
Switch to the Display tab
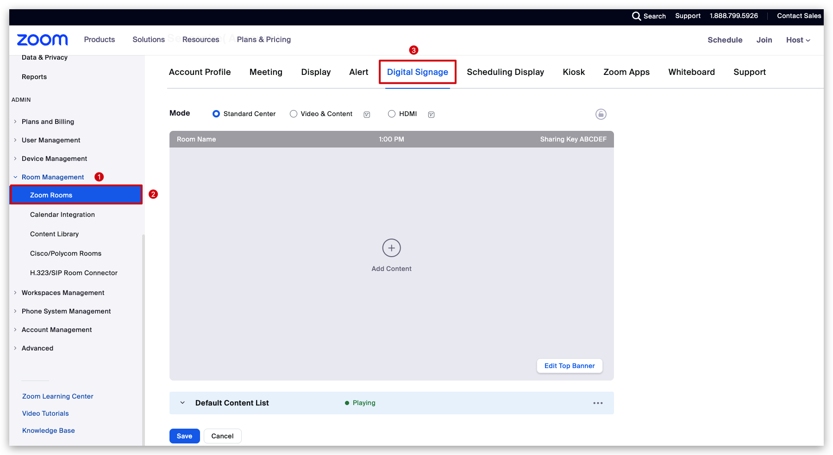[316, 72]
